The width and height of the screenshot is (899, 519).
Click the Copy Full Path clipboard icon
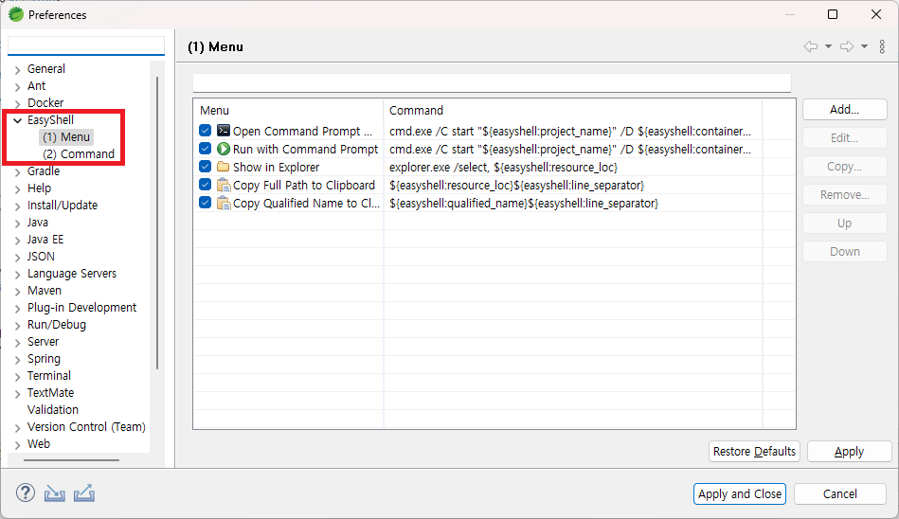coord(224,186)
